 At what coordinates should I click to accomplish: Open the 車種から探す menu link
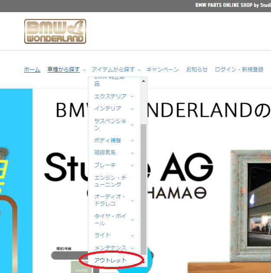click(x=64, y=70)
